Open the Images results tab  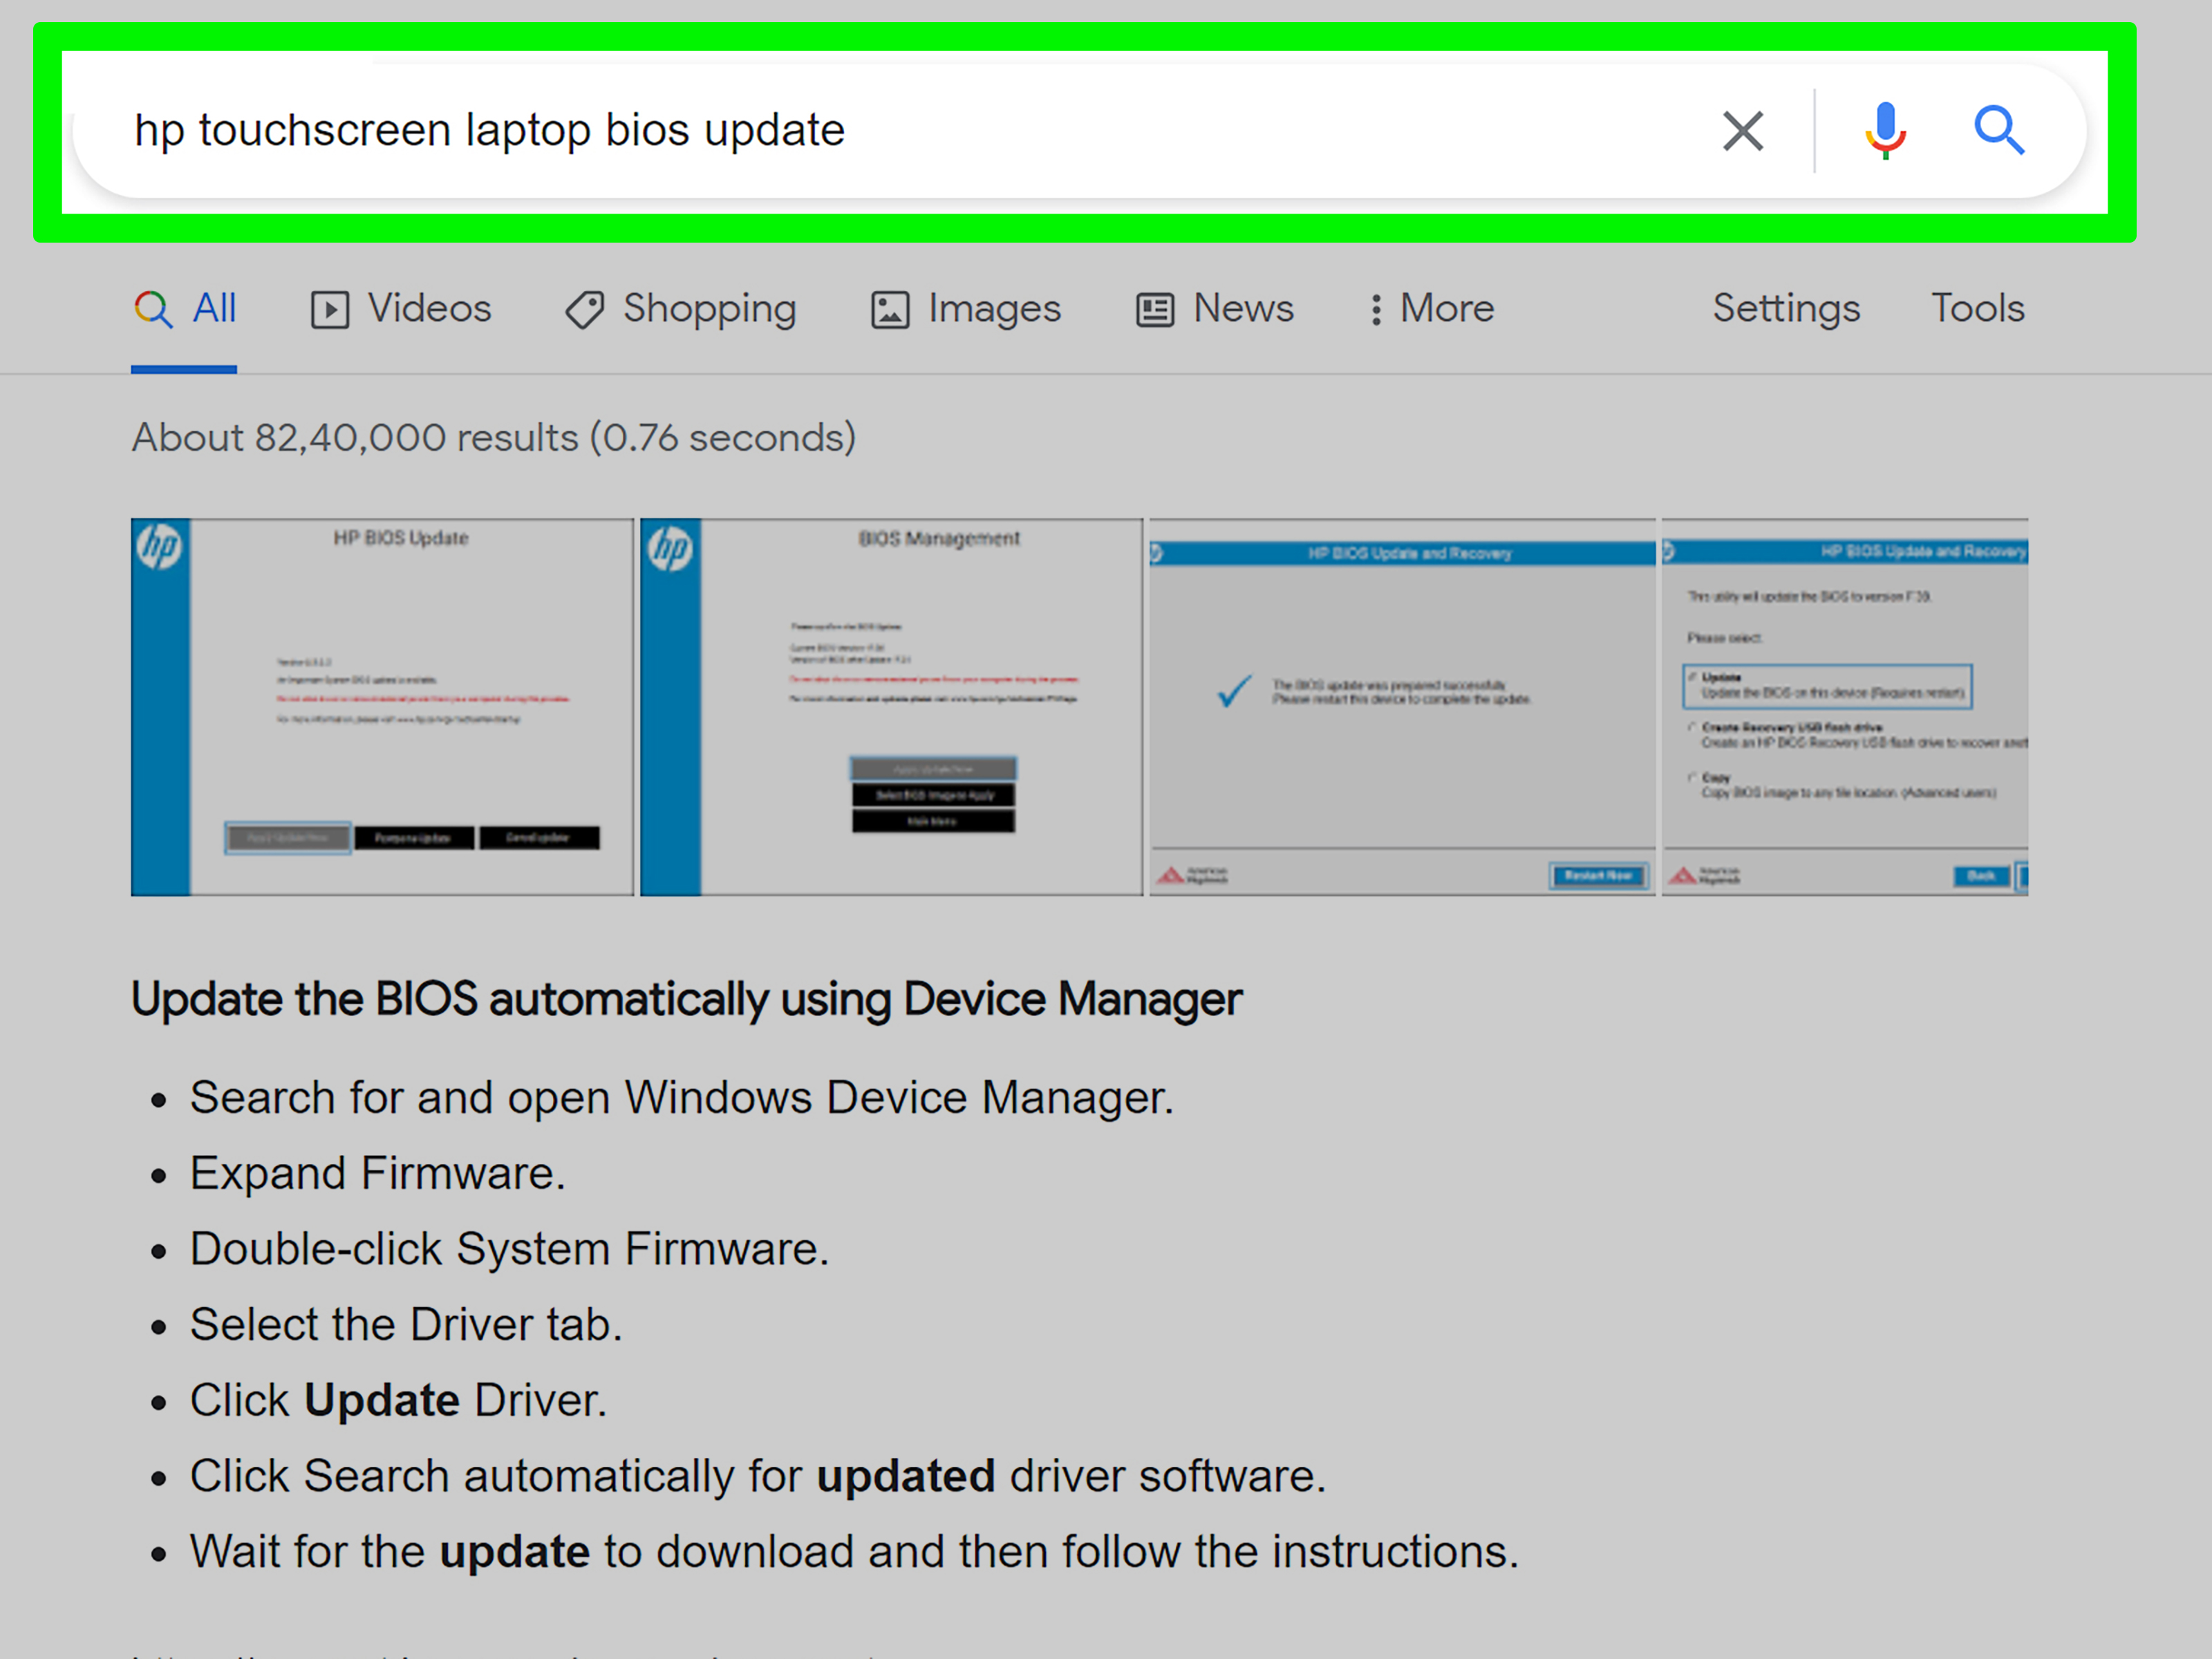(x=993, y=309)
